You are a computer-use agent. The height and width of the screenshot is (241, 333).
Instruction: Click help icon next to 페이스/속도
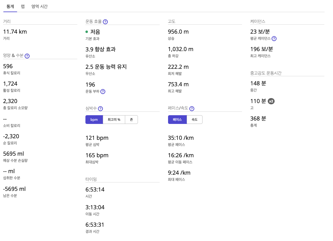(192, 109)
